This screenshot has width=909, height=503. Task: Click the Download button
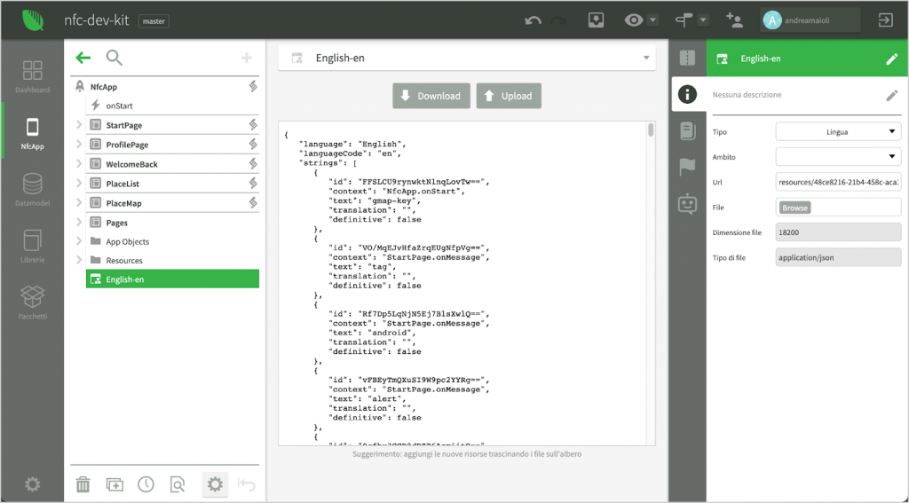(x=431, y=96)
